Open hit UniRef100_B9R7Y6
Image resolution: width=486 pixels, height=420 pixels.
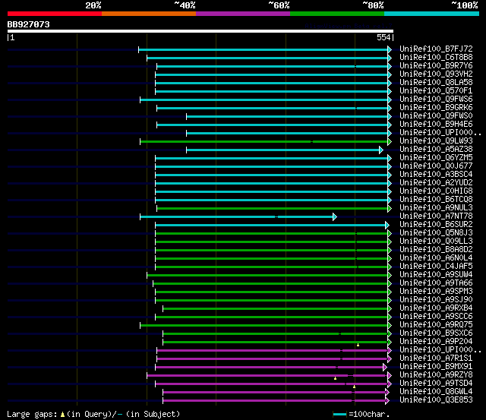coord(436,66)
